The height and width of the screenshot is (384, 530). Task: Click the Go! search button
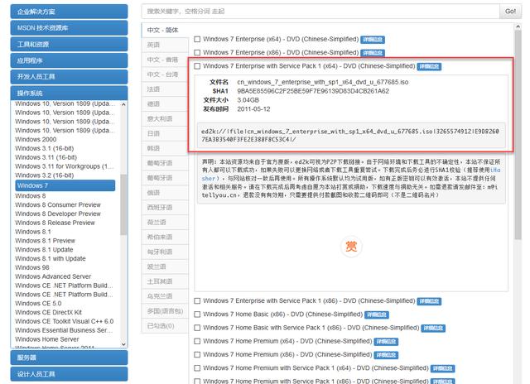(510, 11)
